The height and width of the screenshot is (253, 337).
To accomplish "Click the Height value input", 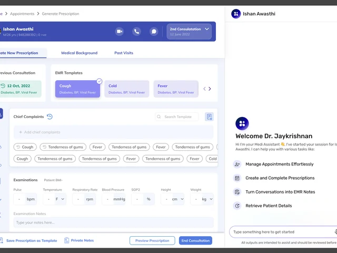I will coord(166,199).
